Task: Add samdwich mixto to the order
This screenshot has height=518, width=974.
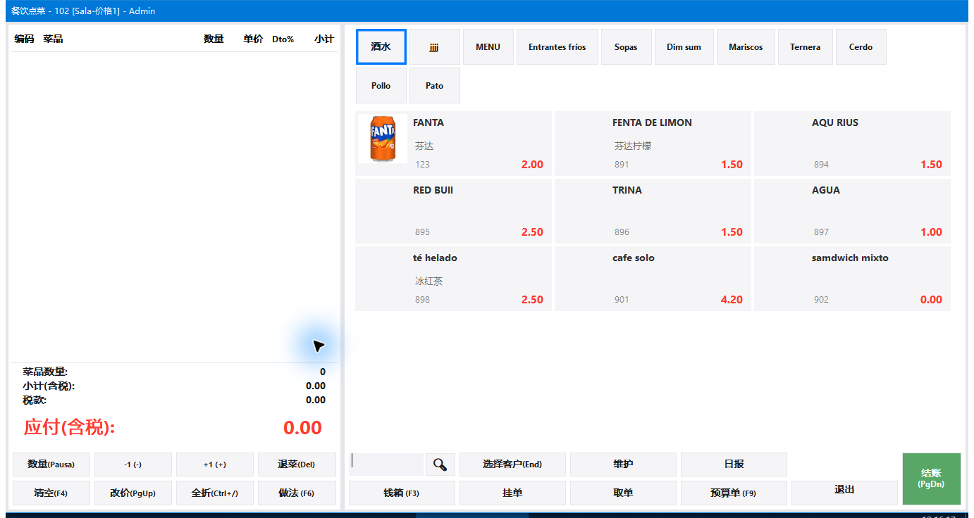Action: click(x=852, y=279)
